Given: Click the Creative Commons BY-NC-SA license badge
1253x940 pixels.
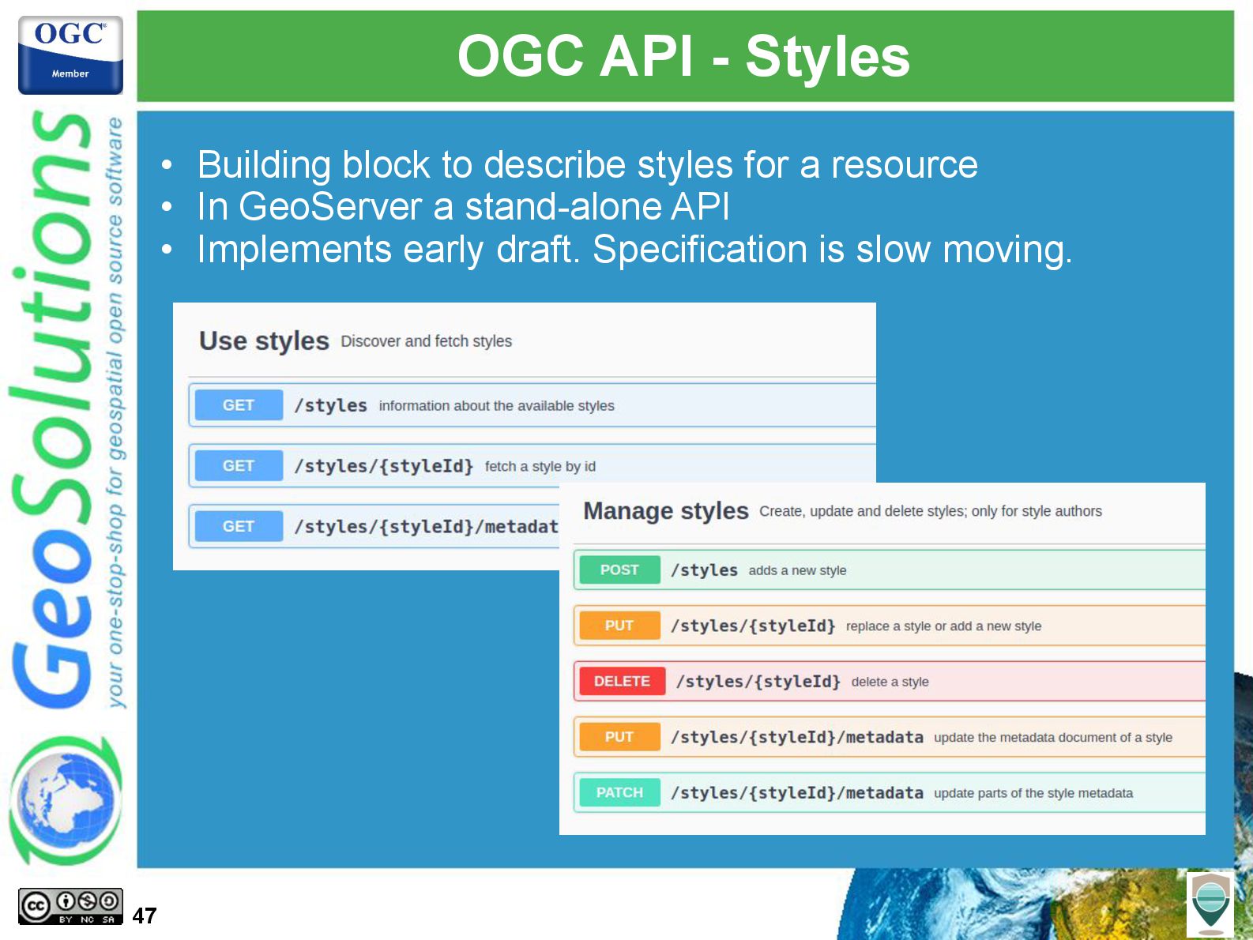Looking at the screenshot, I should tap(70, 906).
